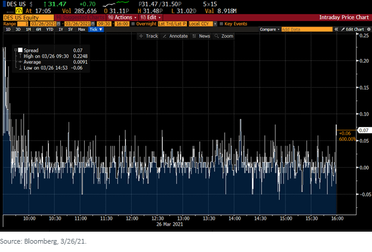Click the +0.06 600.00% change label
The image size is (372, 252).
pos(347,136)
